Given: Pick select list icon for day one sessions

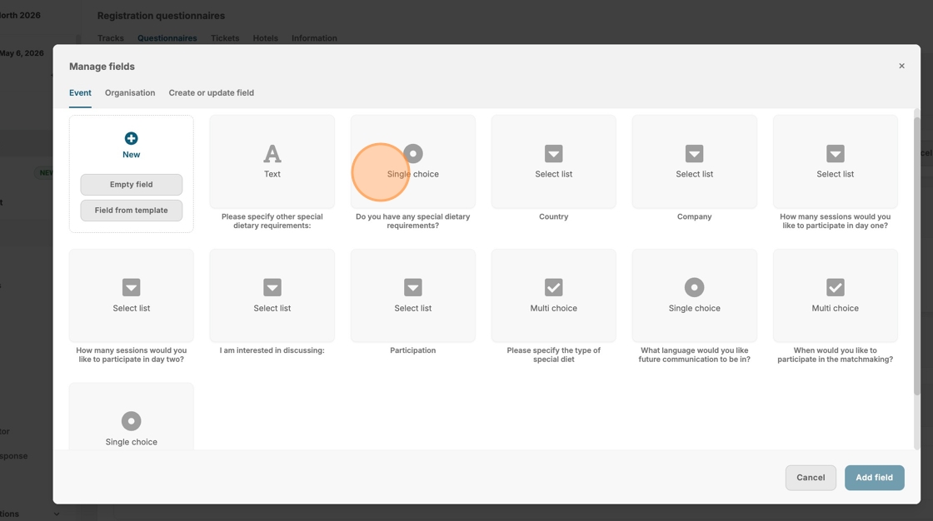Looking at the screenshot, I should click(835, 153).
